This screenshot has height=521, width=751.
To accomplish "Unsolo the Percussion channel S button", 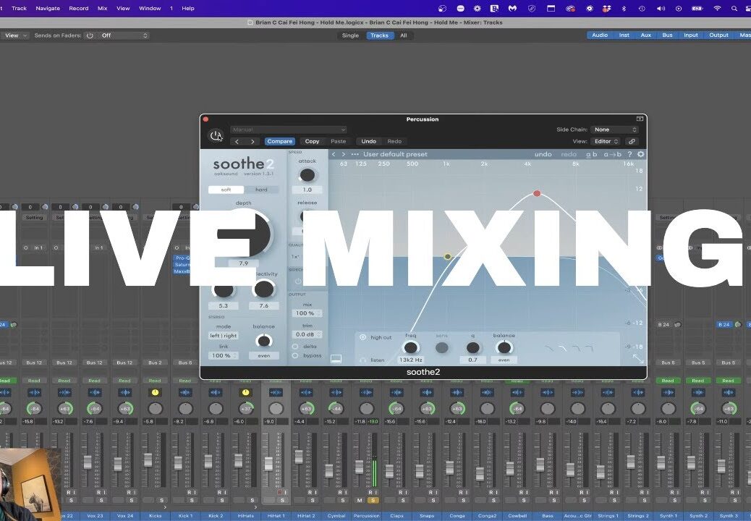I will 373,500.
